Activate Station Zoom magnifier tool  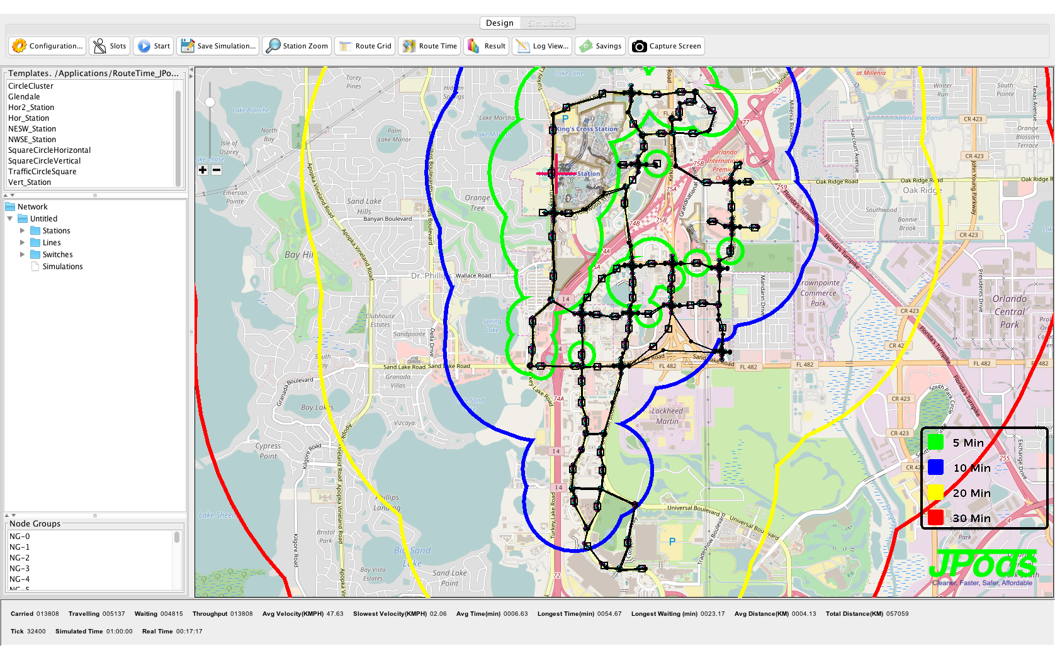pos(273,46)
